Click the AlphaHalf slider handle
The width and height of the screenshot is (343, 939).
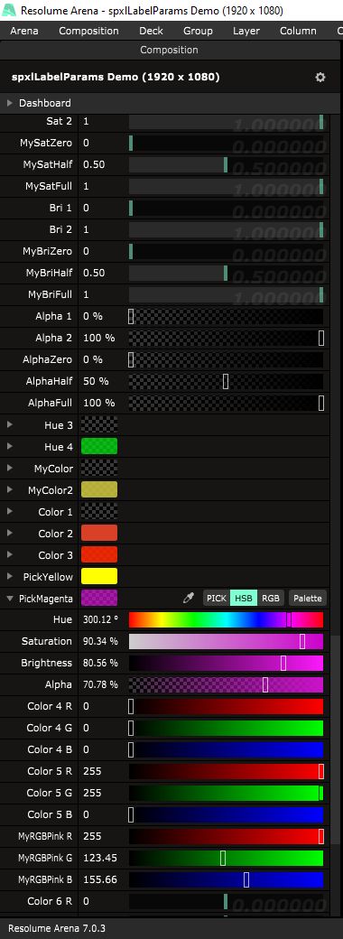click(x=226, y=381)
